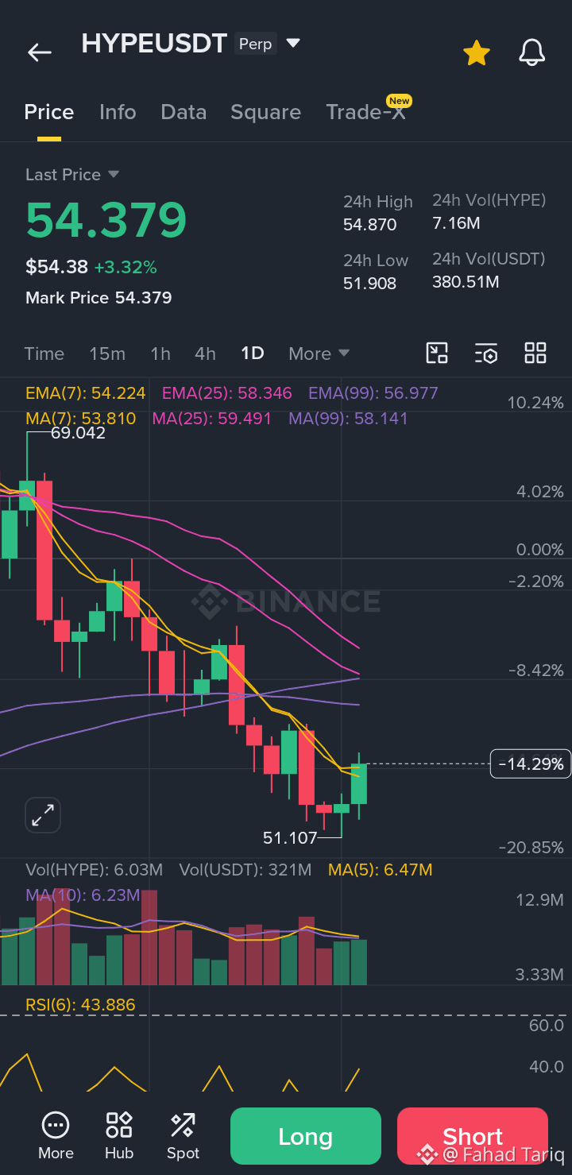Click the Mark Price 54.379 text
This screenshot has height=1175, width=572.
[99, 298]
